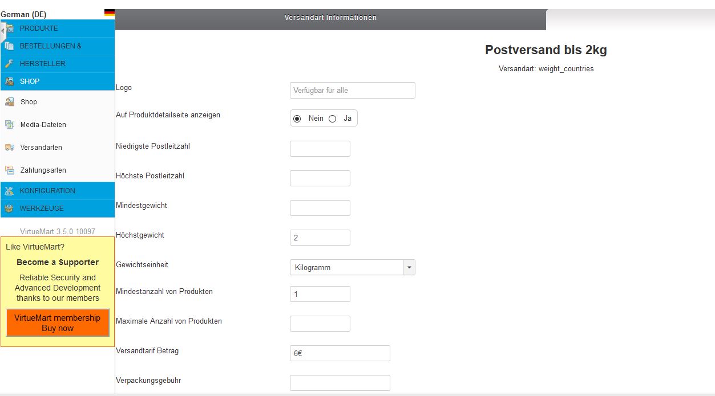Click the Werkzeuge box icon
This screenshot has width=715, height=396.
pyautogui.click(x=9, y=209)
